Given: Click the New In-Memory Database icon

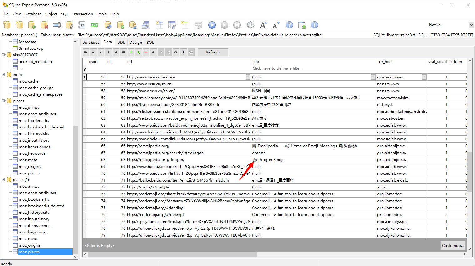Looking at the screenshot, I should point(19,25).
